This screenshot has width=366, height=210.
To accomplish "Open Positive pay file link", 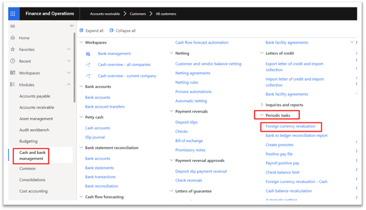I will (279, 154).
